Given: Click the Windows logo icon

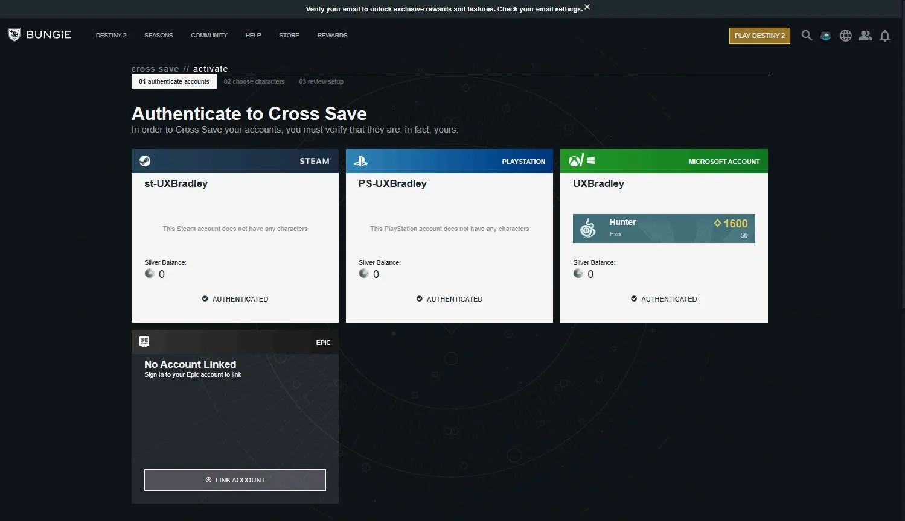Looking at the screenshot, I should tap(591, 161).
